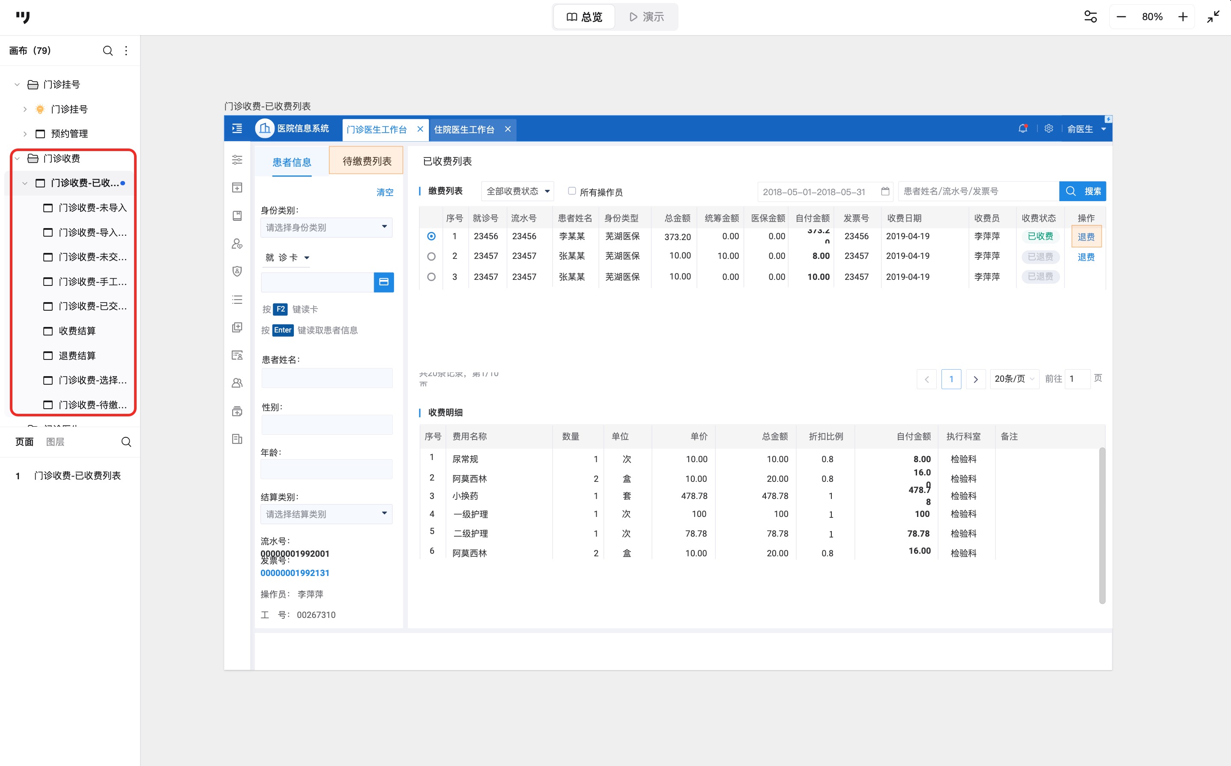Enable the 所有操作员 checkbox
Viewport: 1231px width, 766px height.
click(572, 191)
